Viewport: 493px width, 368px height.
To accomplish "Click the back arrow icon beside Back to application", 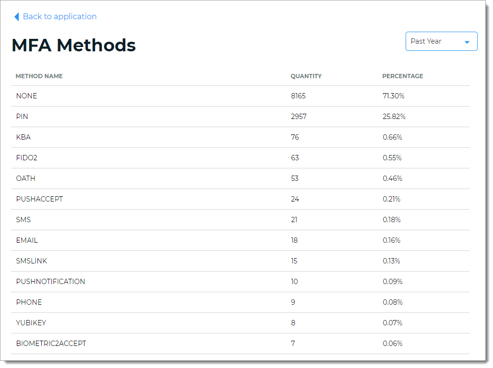I will coord(17,16).
